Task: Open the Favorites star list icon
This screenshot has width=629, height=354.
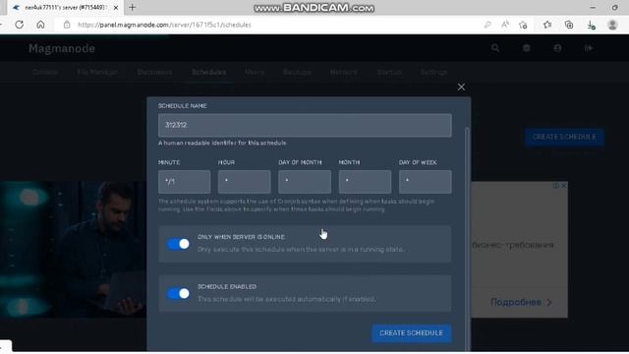Action: [x=547, y=25]
